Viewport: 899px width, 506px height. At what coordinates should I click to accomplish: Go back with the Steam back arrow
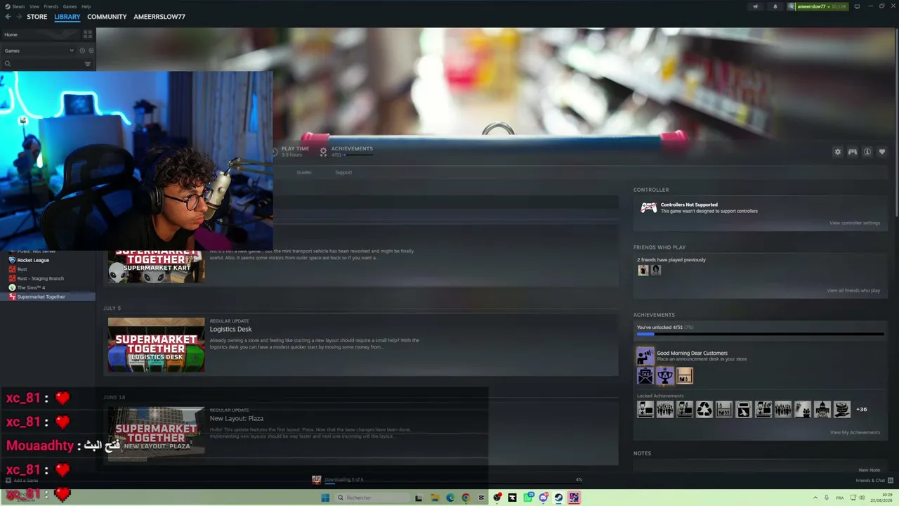(x=8, y=17)
